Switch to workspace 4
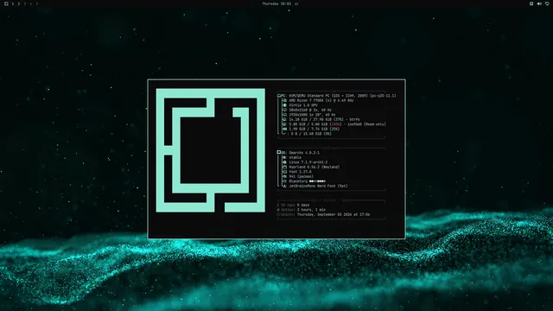 pyautogui.click(x=31, y=3)
